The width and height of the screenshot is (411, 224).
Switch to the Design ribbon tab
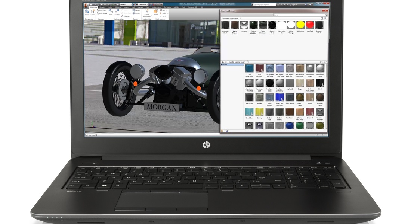point(110,7)
